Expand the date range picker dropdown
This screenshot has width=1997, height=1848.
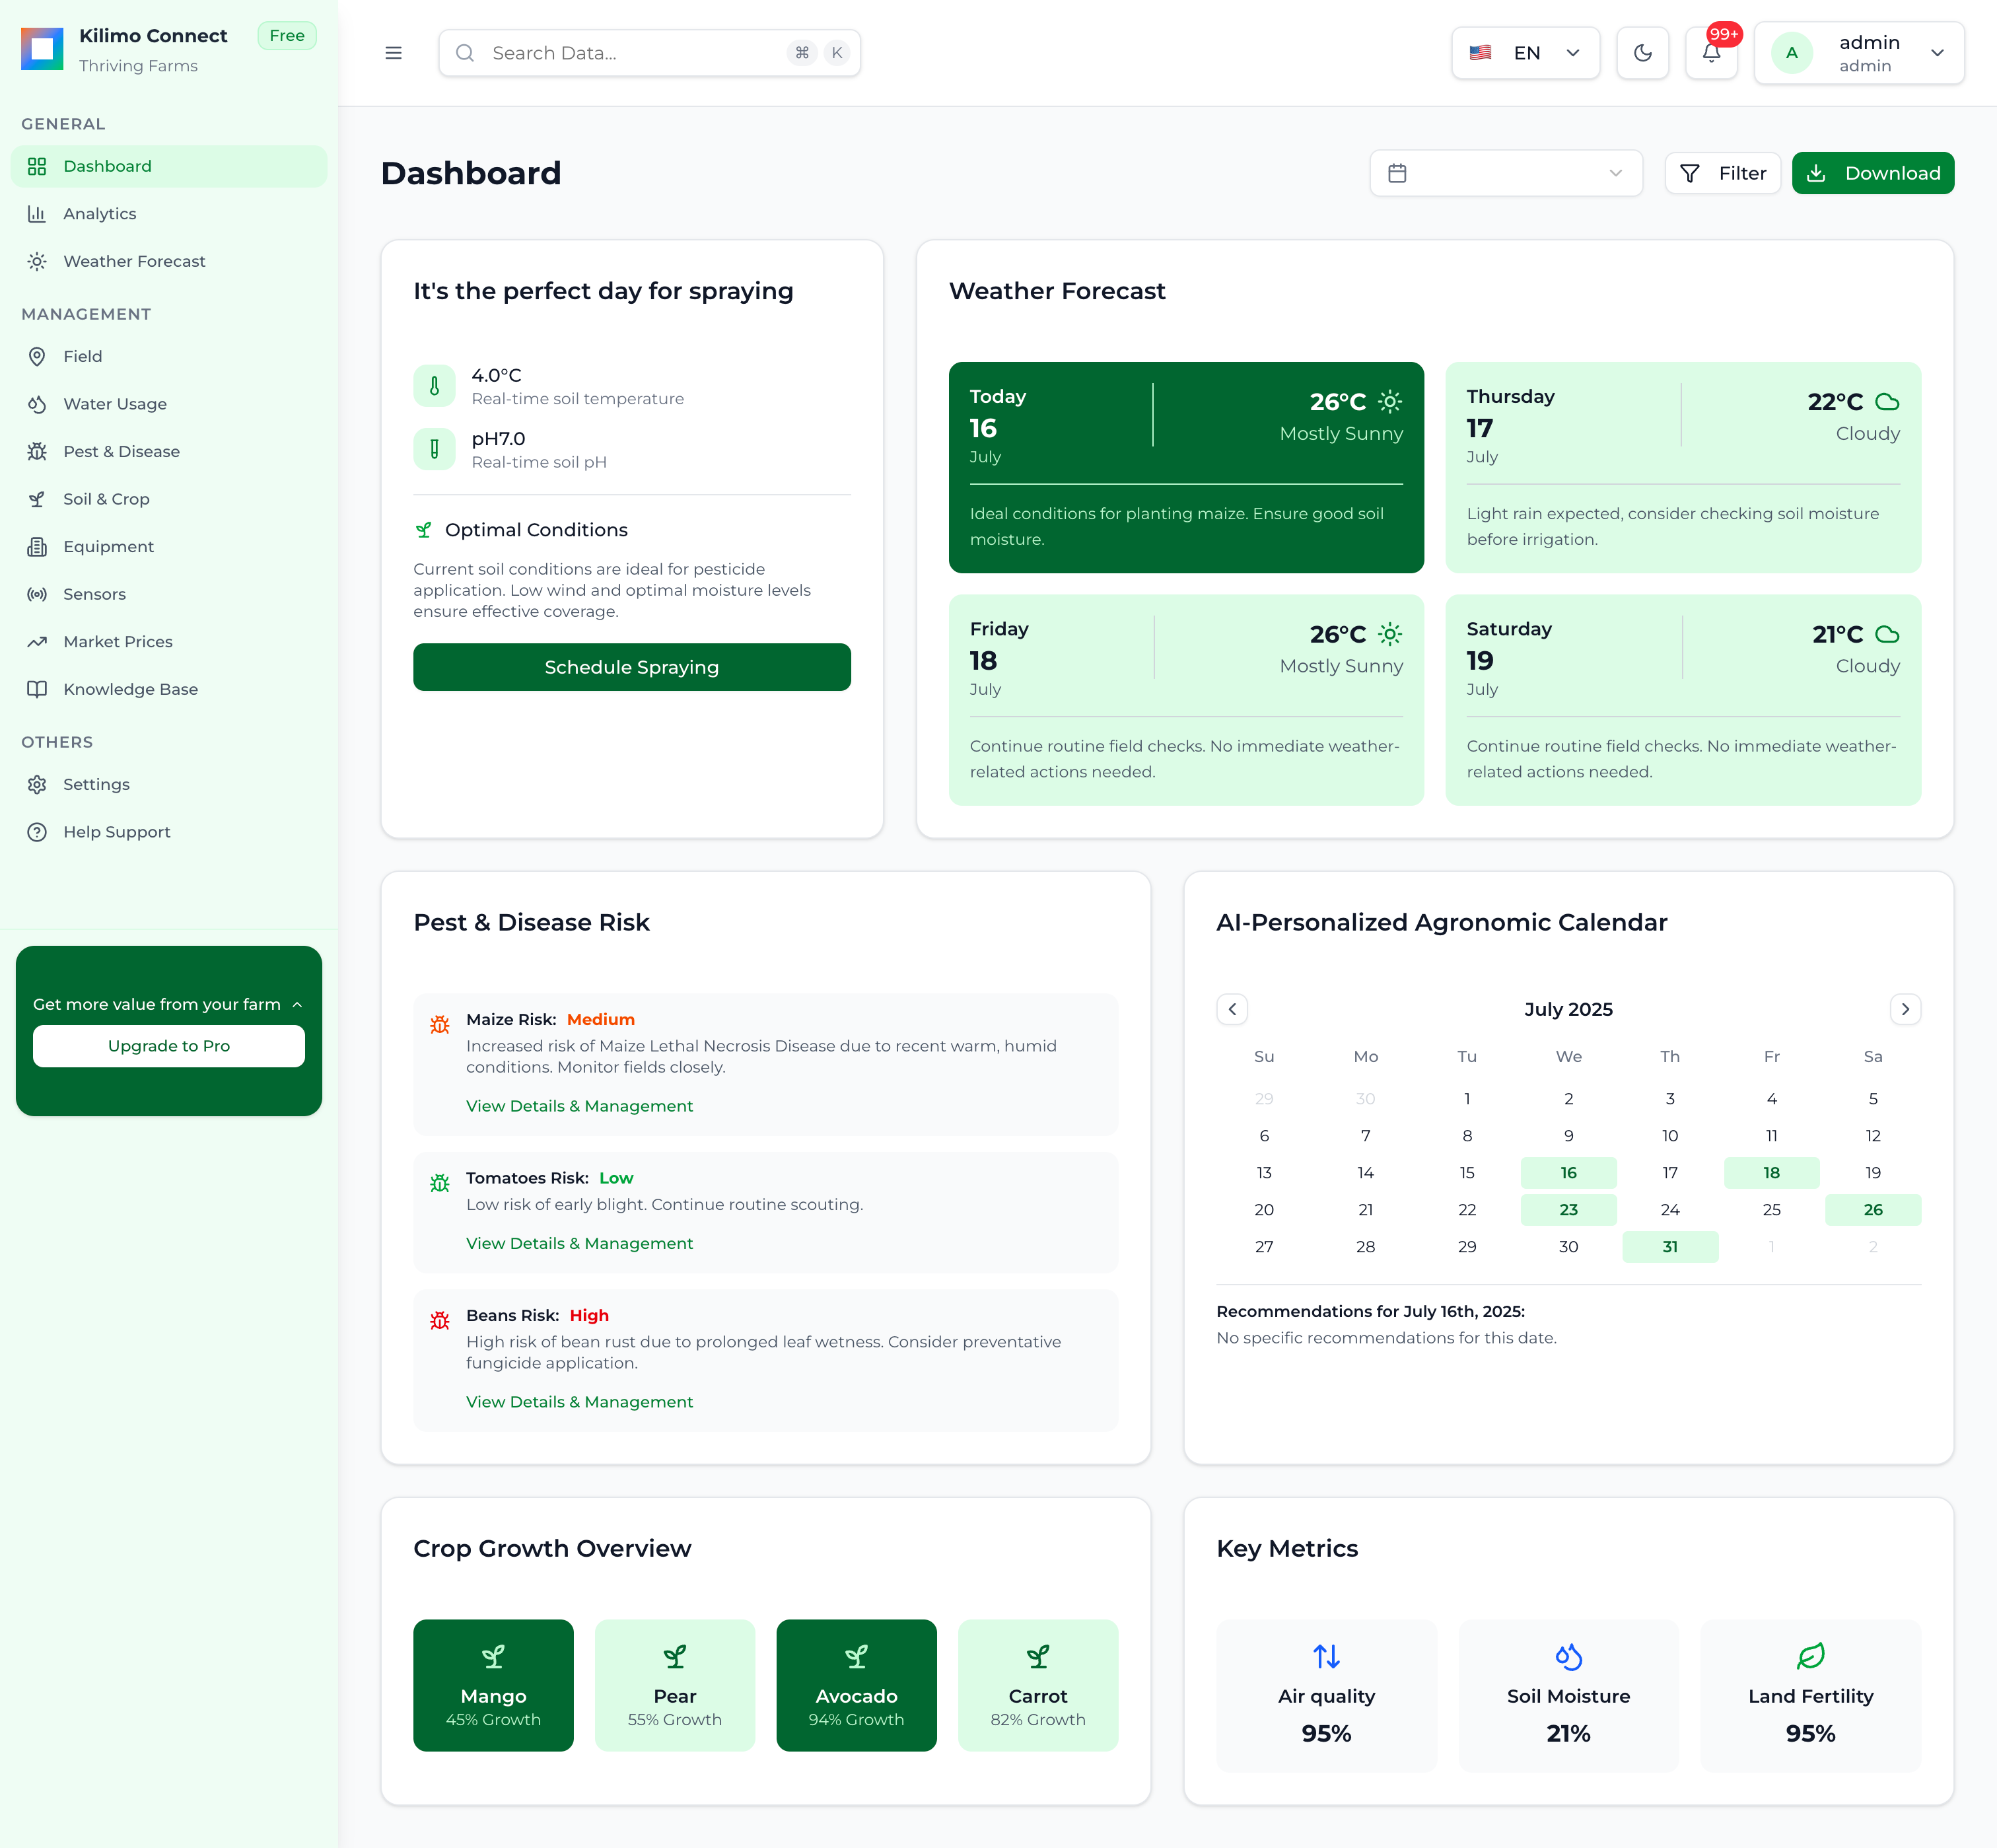pyautogui.click(x=1505, y=173)
